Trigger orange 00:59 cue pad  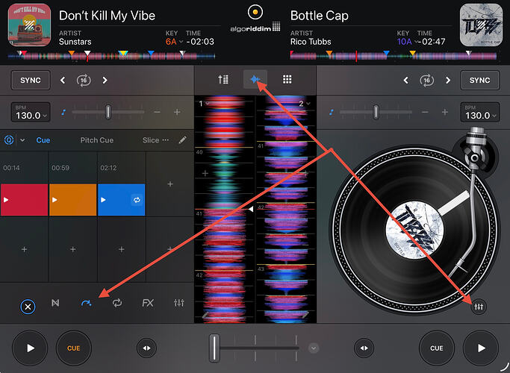pyautogui.click(x=73, y=200)
